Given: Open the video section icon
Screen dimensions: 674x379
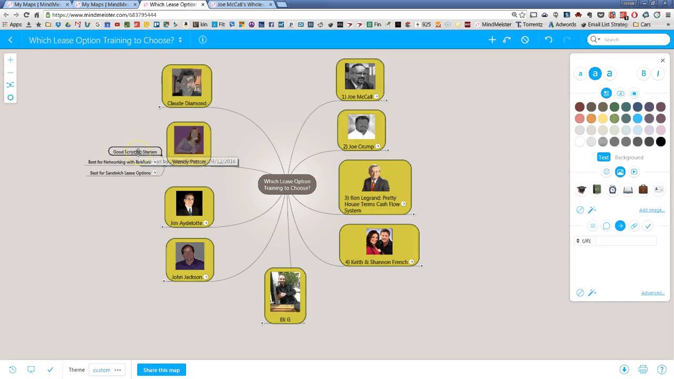Looking at the screenshot, I should click(x=634, y=172).
